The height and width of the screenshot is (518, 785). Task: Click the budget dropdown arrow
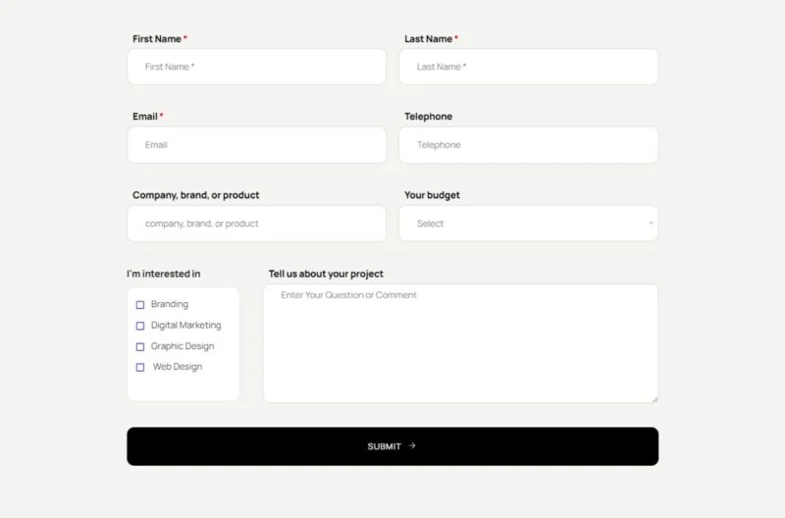point(651,224)
